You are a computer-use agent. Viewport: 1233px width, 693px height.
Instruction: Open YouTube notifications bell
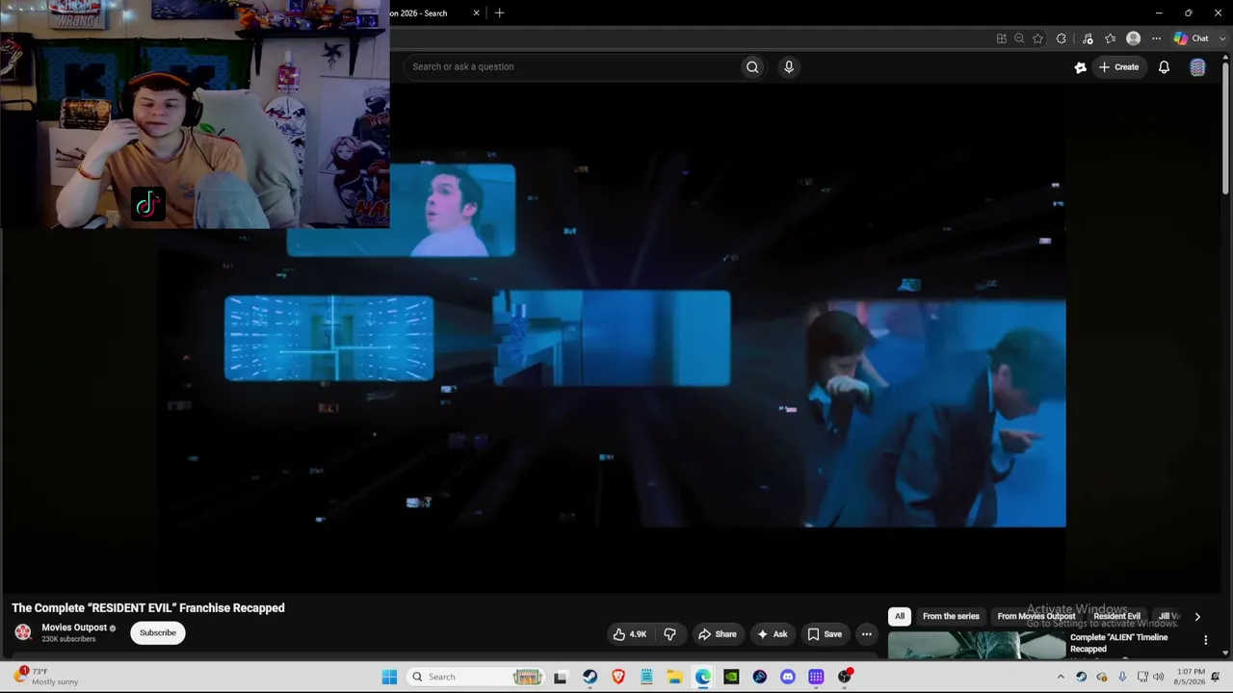(x=1164, y=67)
